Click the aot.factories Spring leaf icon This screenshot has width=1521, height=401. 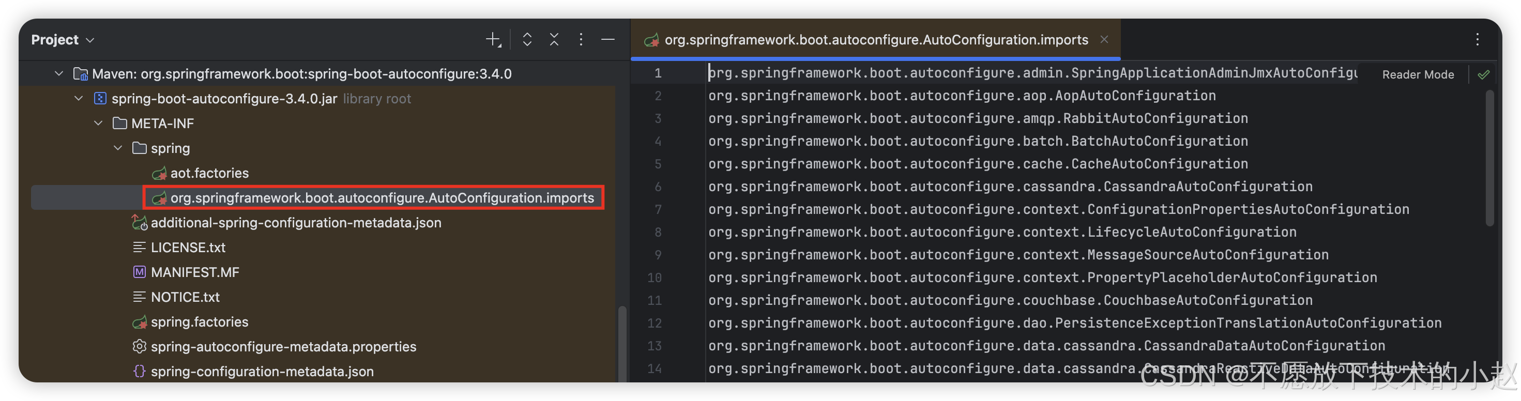point(159,173)
